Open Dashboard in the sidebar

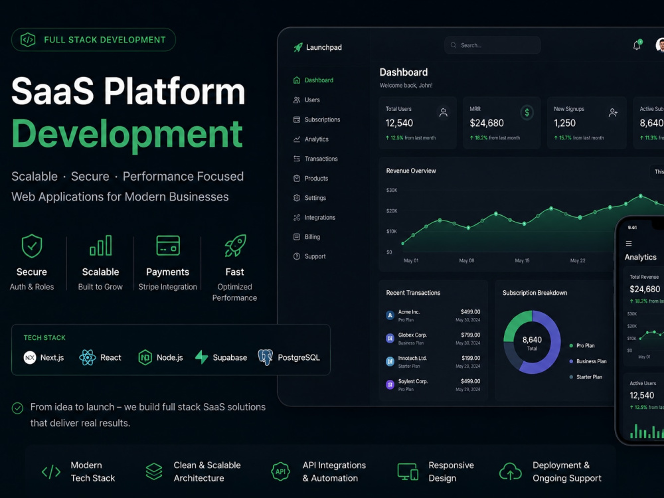click(313, 80)
